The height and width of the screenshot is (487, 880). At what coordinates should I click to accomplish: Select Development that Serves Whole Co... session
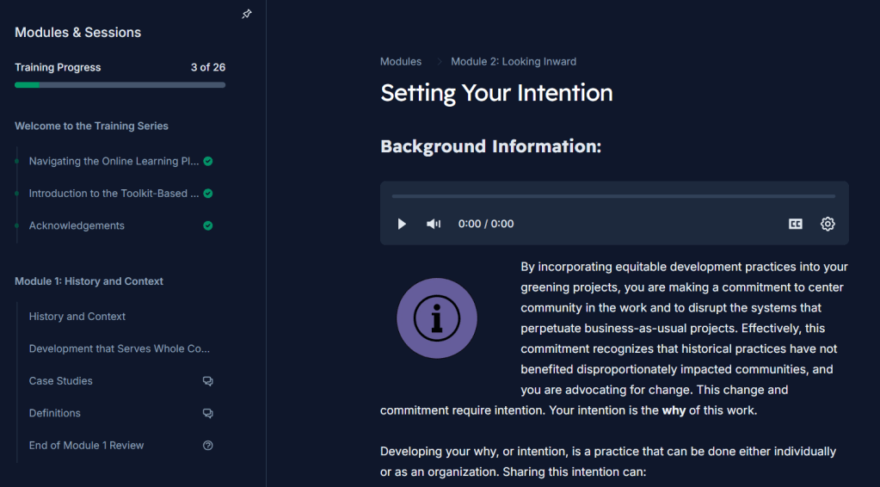[120, 348]
